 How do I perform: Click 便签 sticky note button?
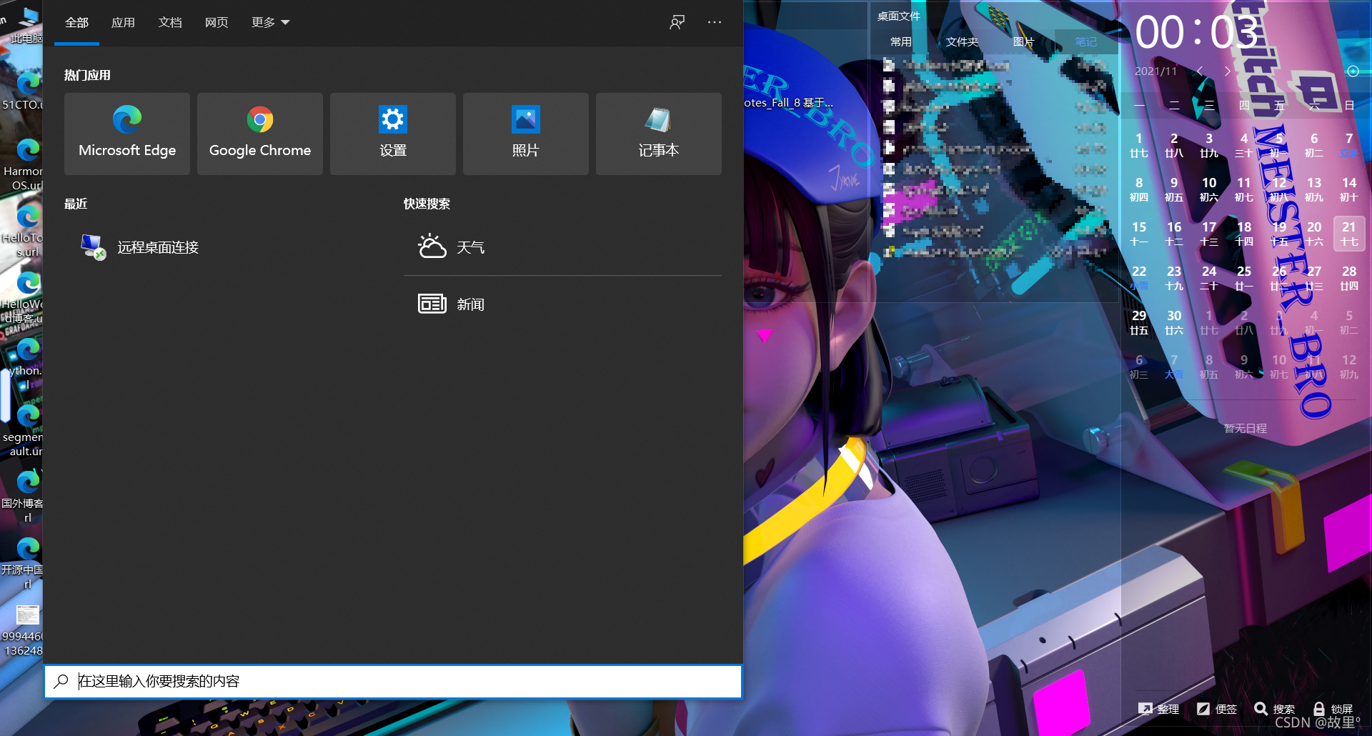pos(1217,709)
